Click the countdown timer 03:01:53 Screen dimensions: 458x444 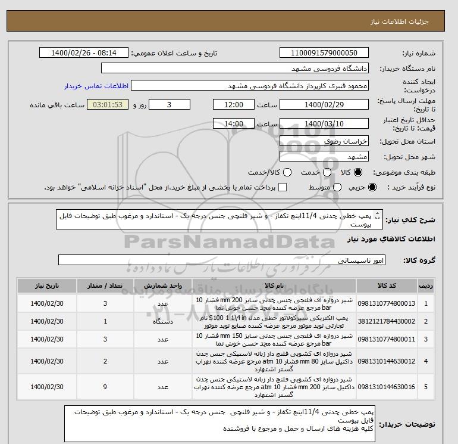[108, 104]
